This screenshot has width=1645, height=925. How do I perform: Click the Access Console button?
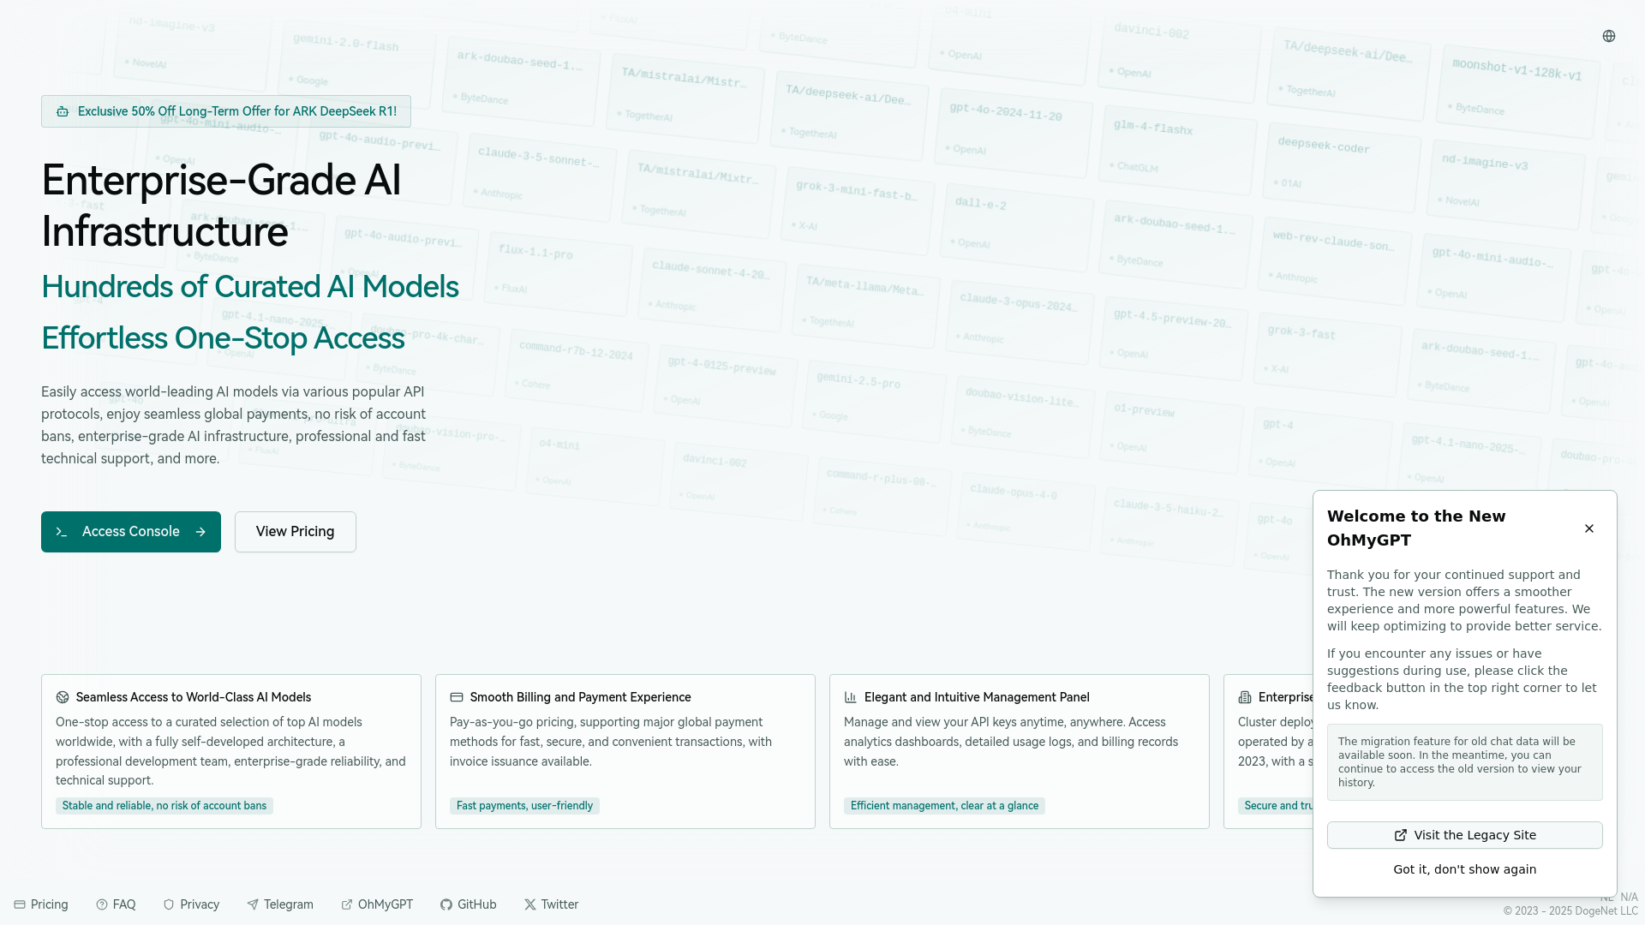[x=131, y=532]
